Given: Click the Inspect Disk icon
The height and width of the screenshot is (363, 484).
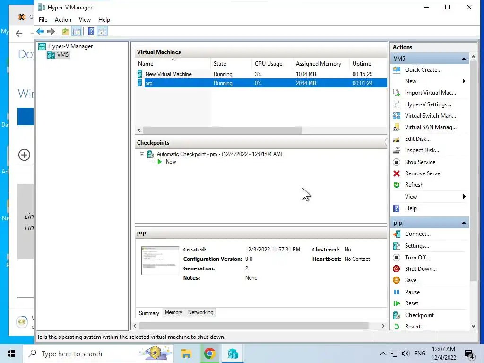Looking at the screenshot, I should coord(397,150).
